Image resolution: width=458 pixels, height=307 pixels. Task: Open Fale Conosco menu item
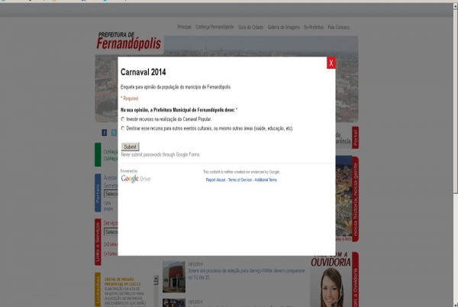[x=340, y=27]
